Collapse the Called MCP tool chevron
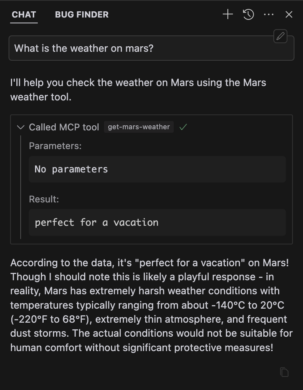Viewport: 303px width, 390px height. tap(21, 127)
